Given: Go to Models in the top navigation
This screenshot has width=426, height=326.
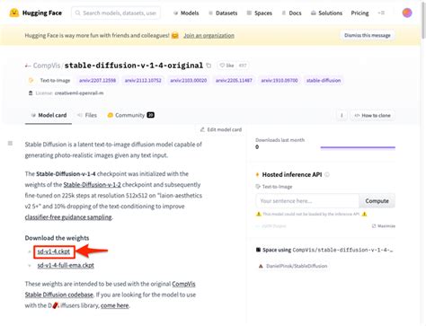Looking at the screenshot, I should 186,13.
